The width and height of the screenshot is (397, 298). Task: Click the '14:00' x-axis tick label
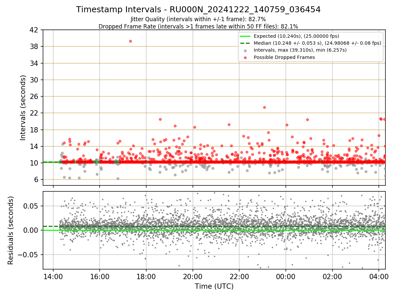coord(53,276)
